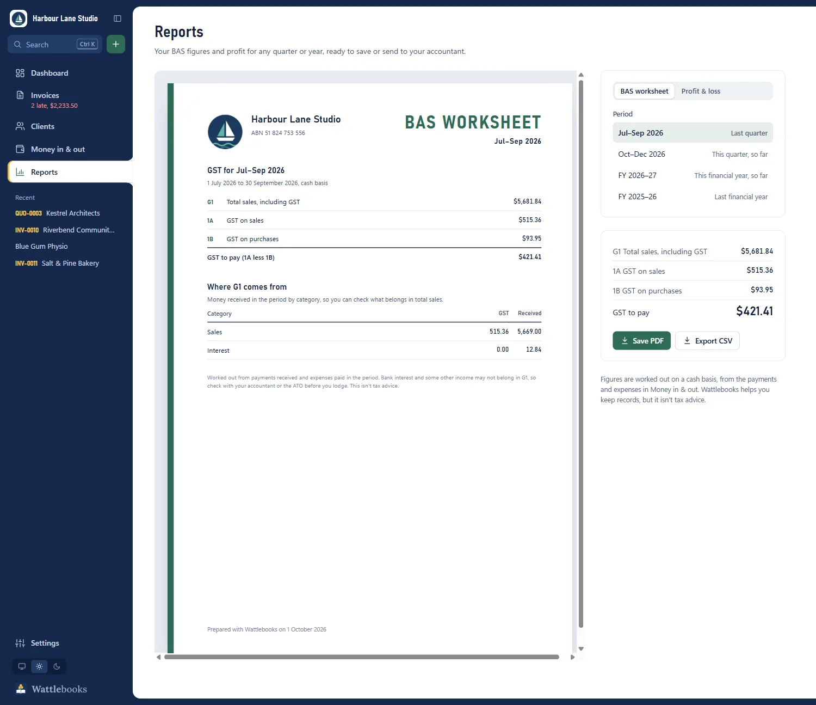Click the sailboat logo on the worksheet
The height and width of the screenshot is (705, 816).
coord(225,132)
